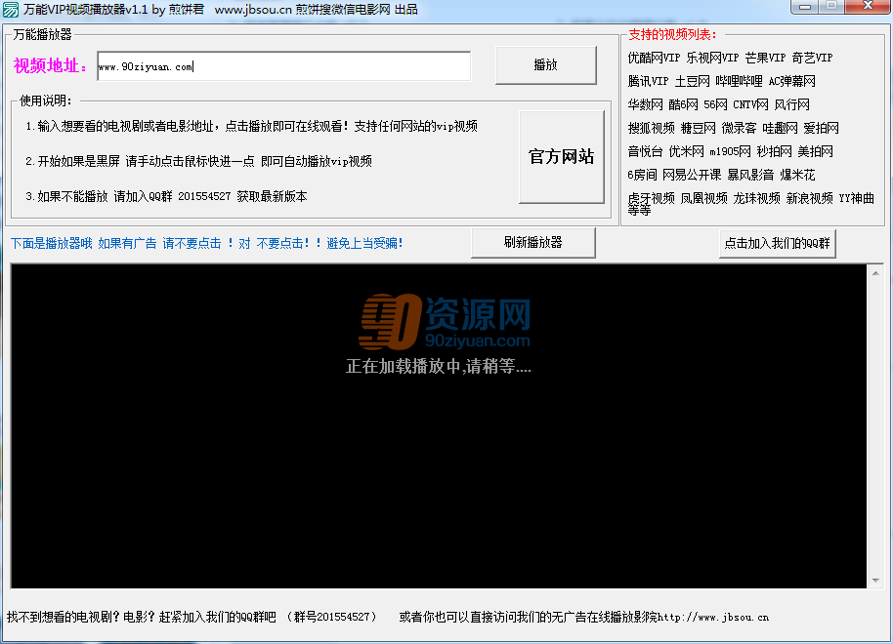Click instruction line 1 about 输入想要看的电视剧
This screenshot has width=893, height=644.
pos(252,126)
